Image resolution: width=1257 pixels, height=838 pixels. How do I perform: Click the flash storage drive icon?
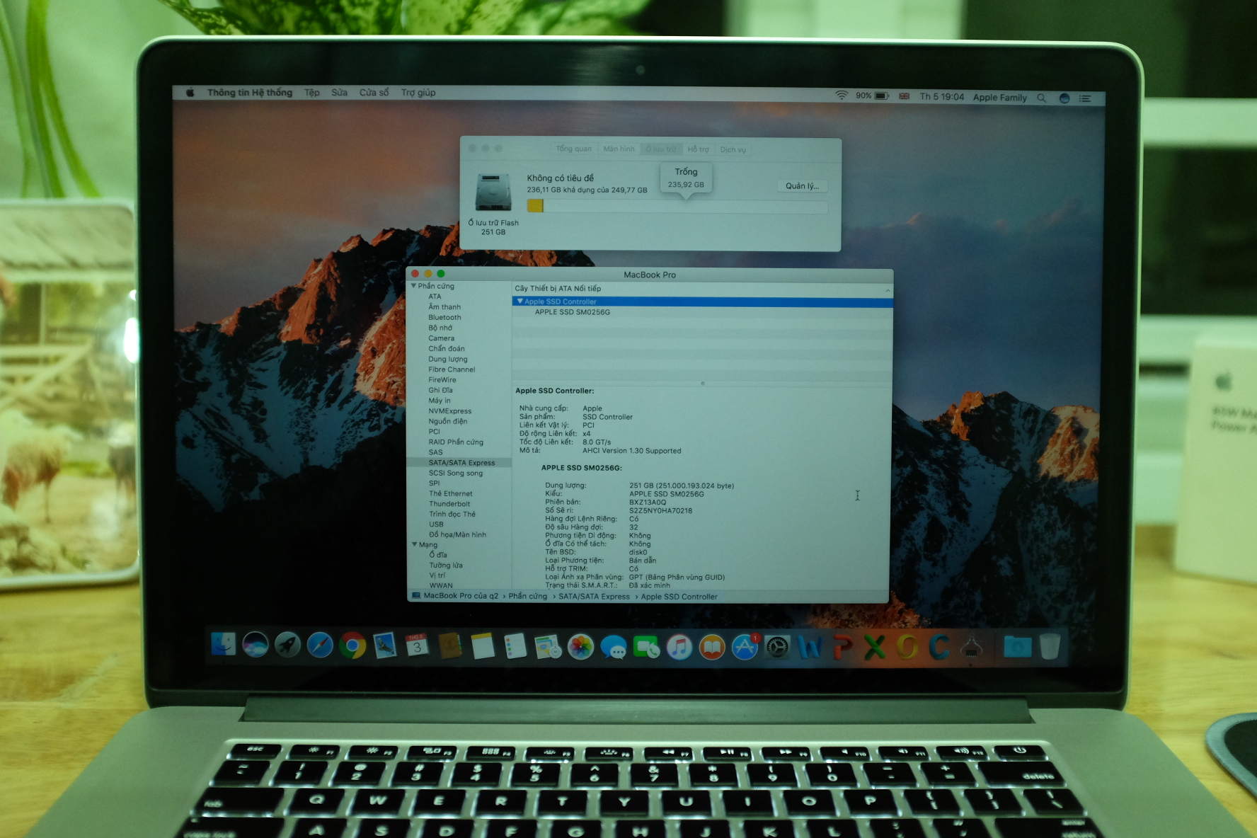[x=493, y=192]
